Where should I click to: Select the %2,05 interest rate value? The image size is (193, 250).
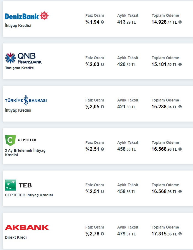(93, 107)
